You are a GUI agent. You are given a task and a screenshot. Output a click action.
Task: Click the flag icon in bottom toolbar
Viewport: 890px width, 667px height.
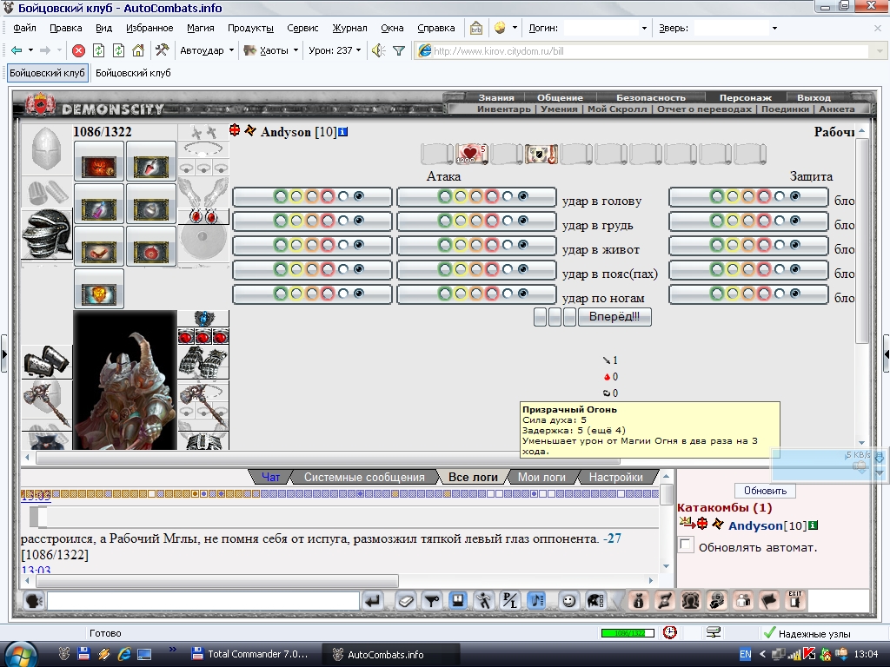769,601
